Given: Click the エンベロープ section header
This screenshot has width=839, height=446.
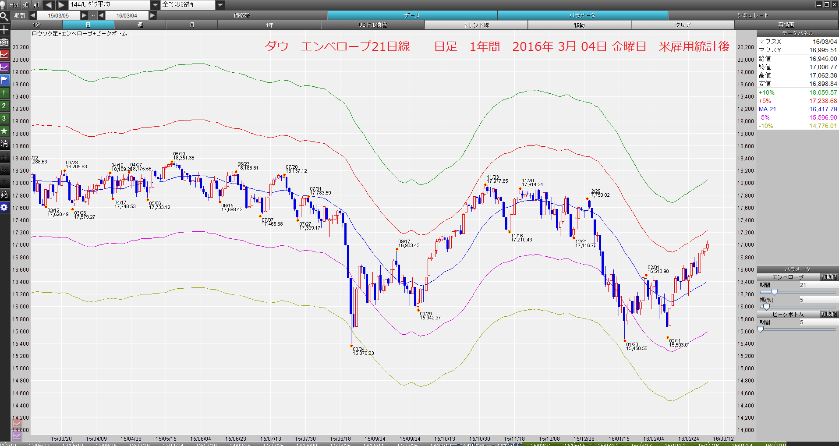Looking at the screenshot, I should pos(788,277).
